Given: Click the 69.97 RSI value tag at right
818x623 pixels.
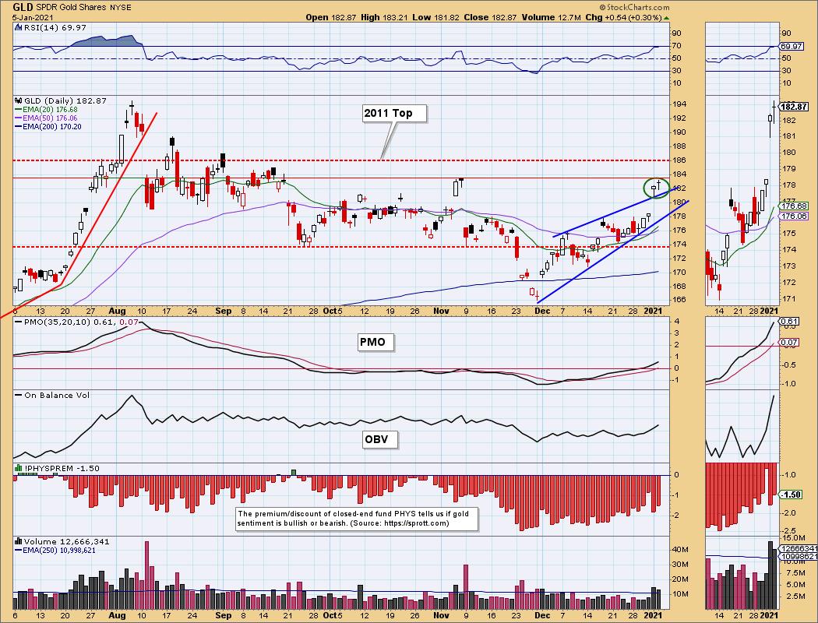Looking at the screenshot, I should [x=792, y=47].
